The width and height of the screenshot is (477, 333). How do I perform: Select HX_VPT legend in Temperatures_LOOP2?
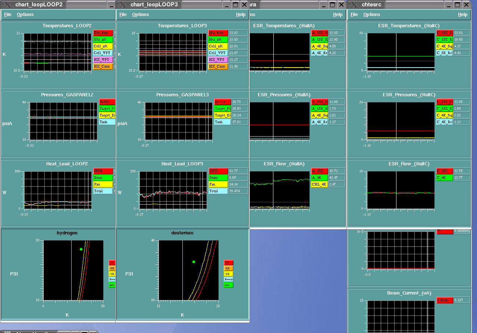103,60
